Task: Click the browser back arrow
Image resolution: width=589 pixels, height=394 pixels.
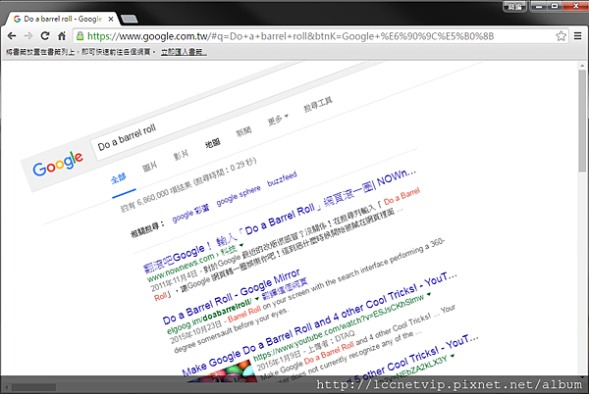Action: pos(11,35)
